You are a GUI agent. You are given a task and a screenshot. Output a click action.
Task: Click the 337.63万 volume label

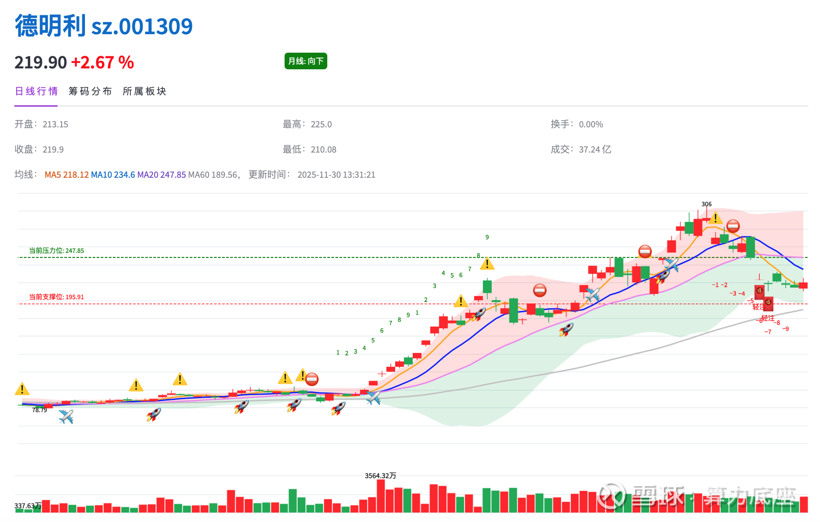(x=28, y=506)
